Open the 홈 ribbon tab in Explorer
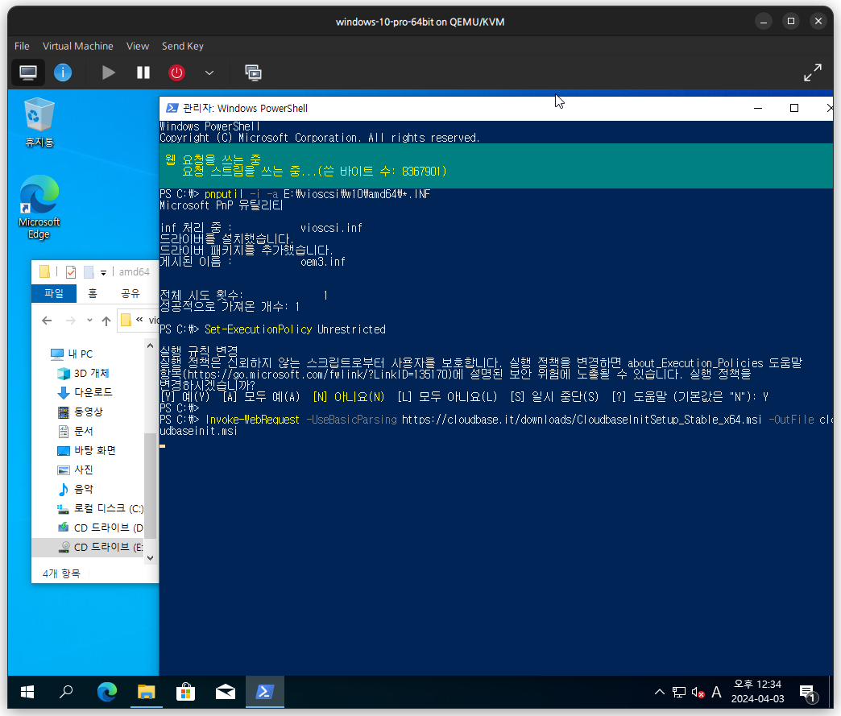The image size is (841, 716). [93, 293]
